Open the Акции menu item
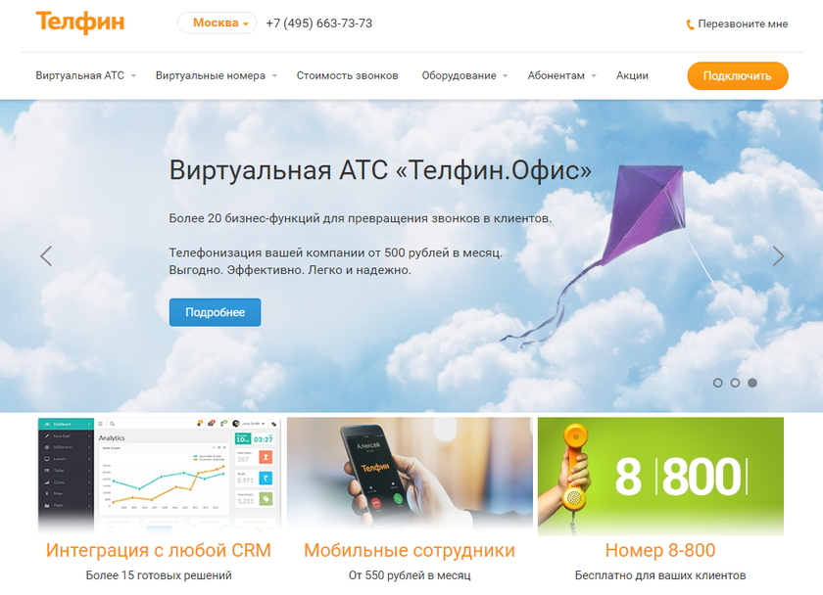The height and width of the screenshot is (595, 823). coord(632,75)
